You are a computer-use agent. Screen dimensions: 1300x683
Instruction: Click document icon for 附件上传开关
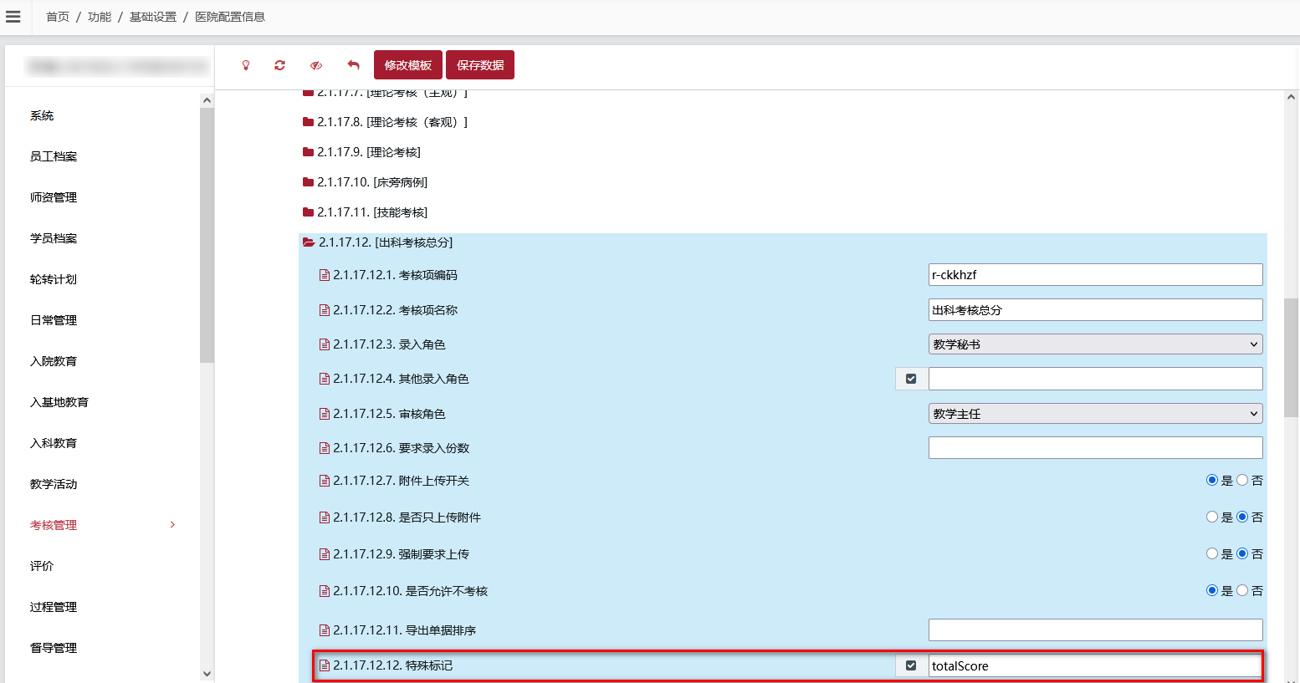[325, 481]
